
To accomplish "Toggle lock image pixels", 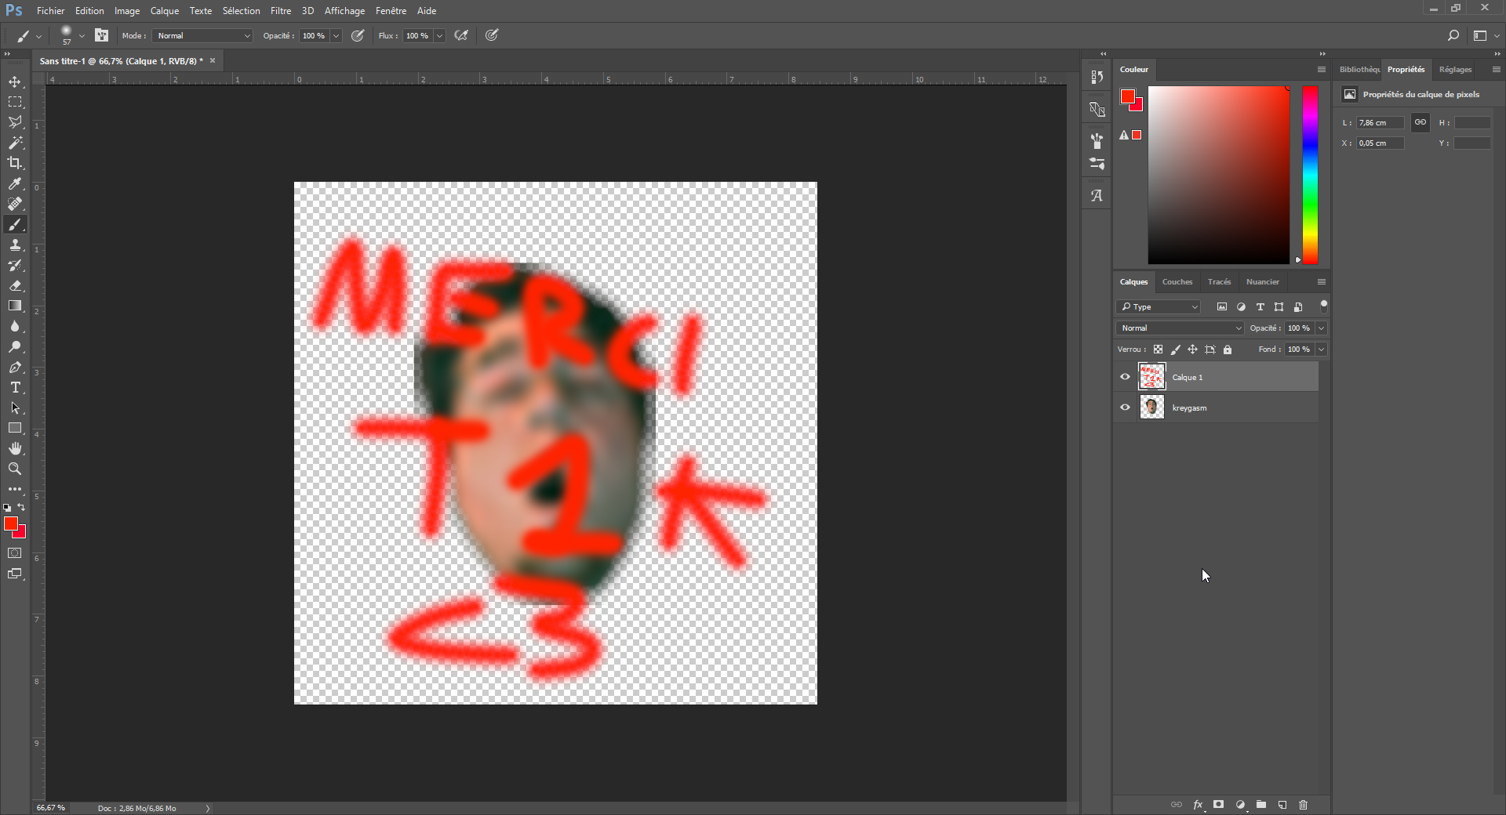I will [1175, 350].
